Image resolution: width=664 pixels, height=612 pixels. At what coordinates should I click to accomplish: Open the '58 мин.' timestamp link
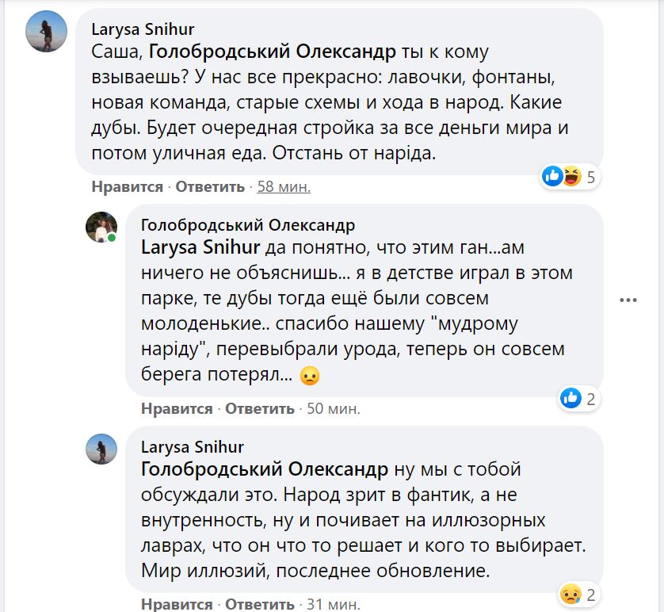click(x=284, y=187)
